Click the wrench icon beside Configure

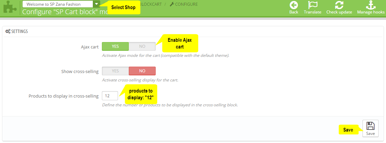pos(172,4)
